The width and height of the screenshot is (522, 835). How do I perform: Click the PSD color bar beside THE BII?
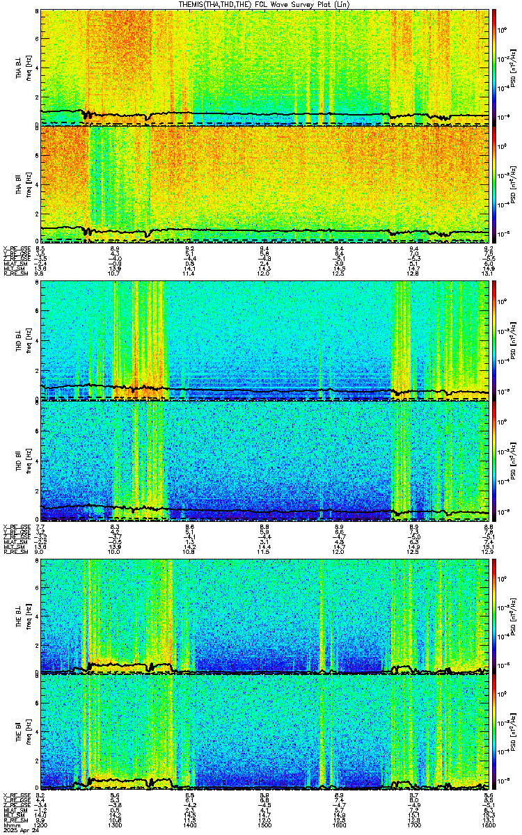[x=494, y=733]
